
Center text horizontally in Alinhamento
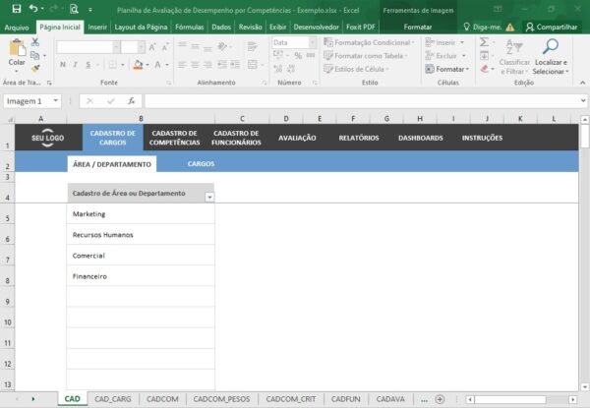click(x=195, y=65)
